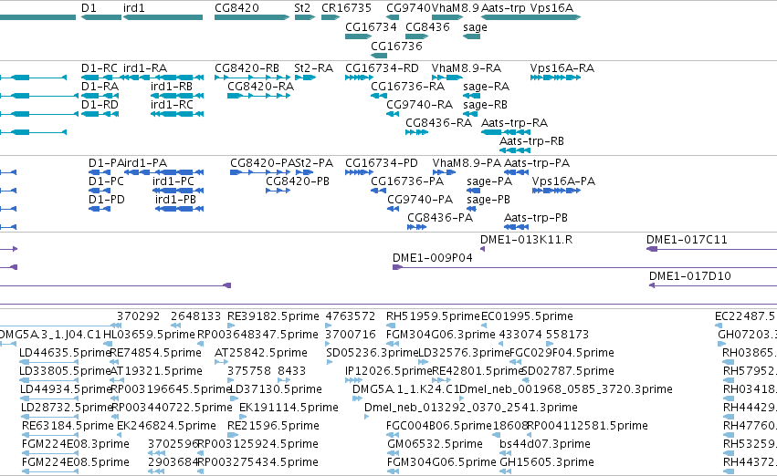Click EST IP12026.5prime
Viewport: 777px width, 476px height.
tap(389, 371)
